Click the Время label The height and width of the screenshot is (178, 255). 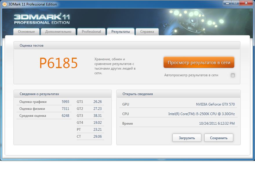coord(127,123)
